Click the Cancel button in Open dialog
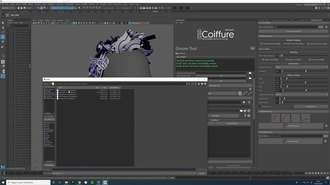330x185 pixels. point(202,173)
